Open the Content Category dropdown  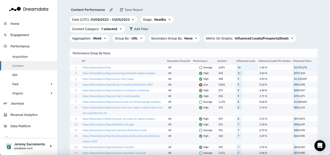[97, 29]
